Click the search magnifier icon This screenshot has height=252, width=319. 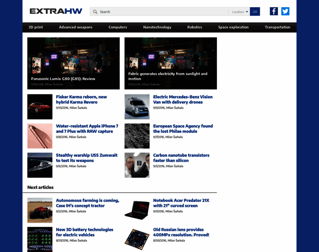(95, 12)
